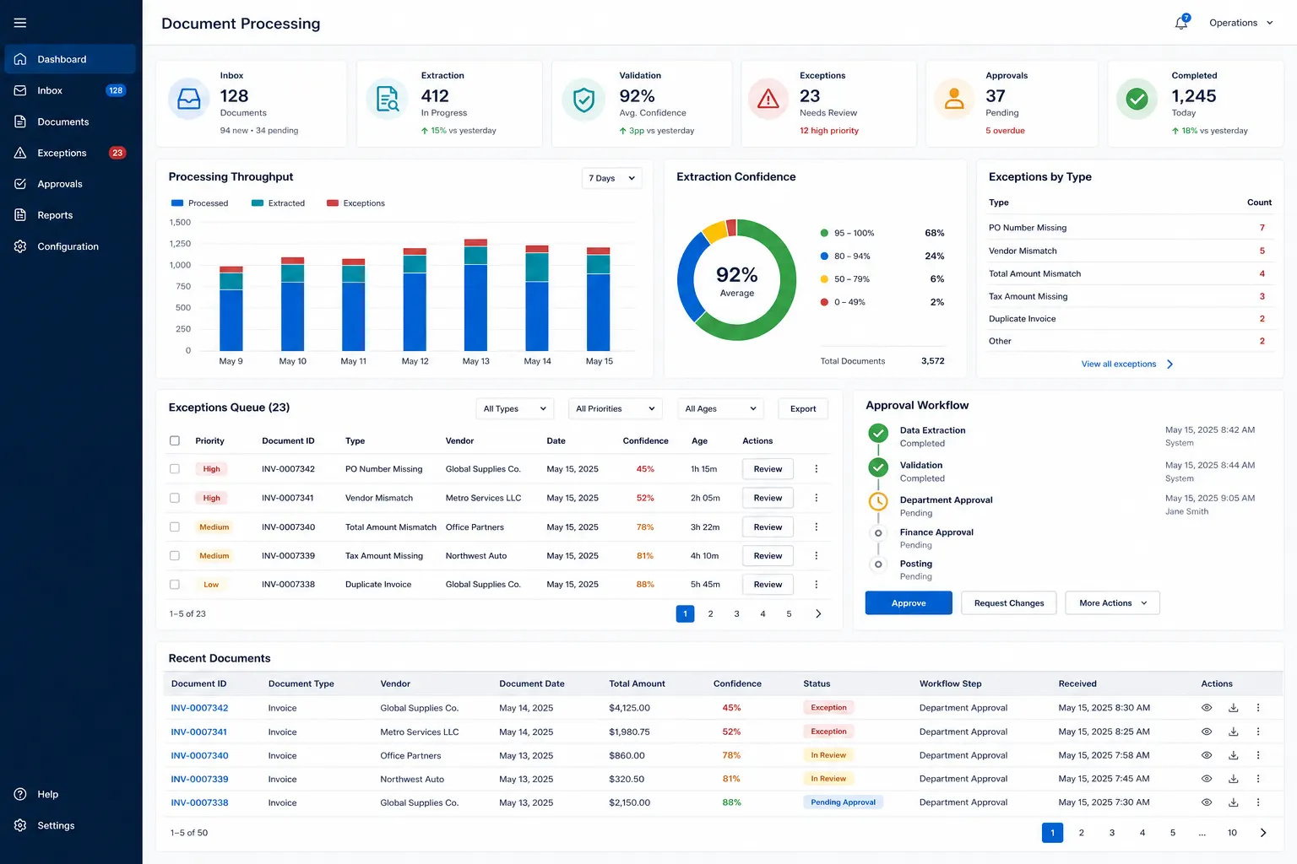Screen dimensions: 1297x864
Task: Review exception INV-0007341
Action: (768, 498)
